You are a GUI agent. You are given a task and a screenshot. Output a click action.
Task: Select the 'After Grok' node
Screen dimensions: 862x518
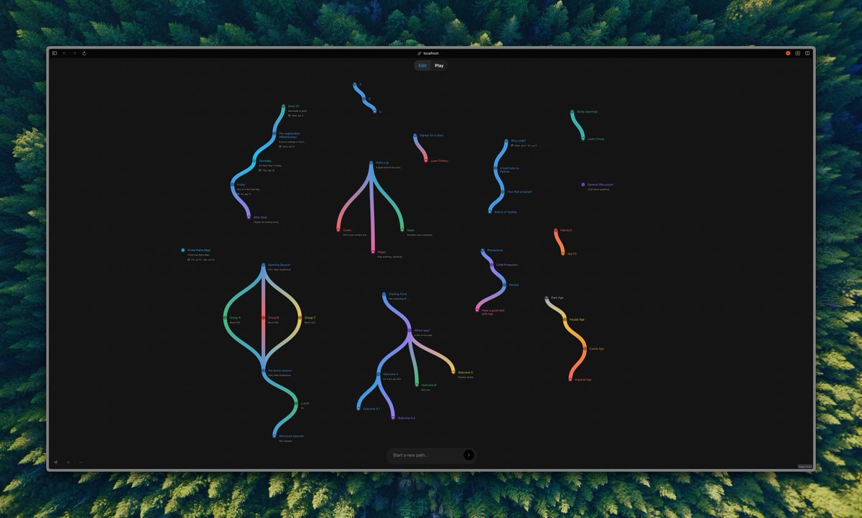tap(249, 217)
